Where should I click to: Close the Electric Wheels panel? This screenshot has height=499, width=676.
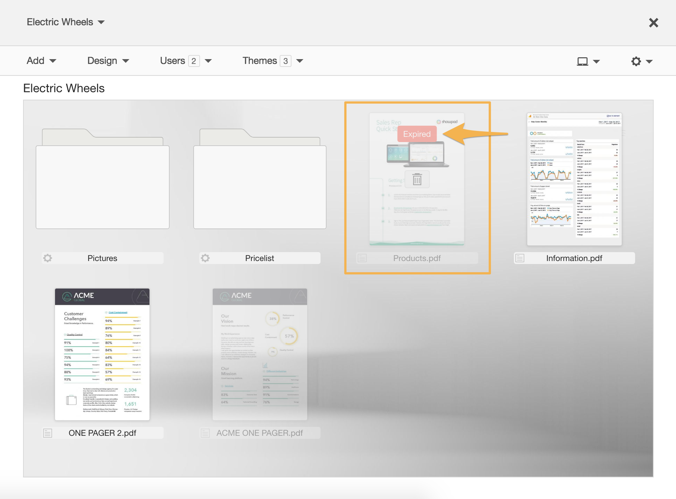point(653,23)
